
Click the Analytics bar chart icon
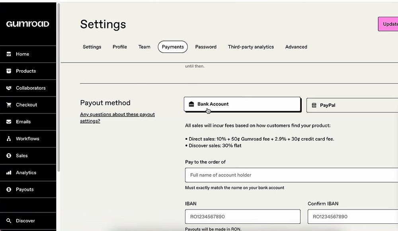[9, 173]
